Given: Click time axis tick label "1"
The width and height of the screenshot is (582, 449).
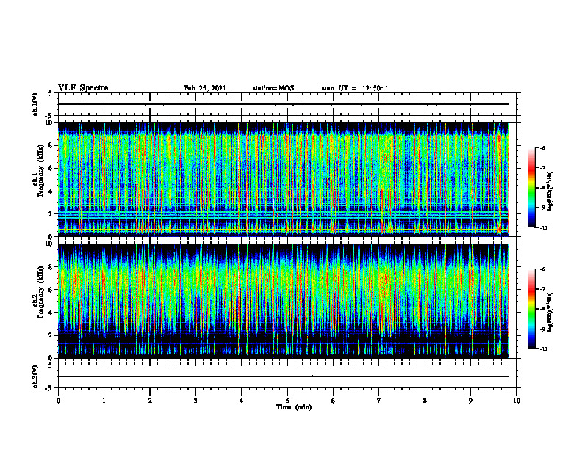Looking at the screenshot, I should click(x=104, y=401).
